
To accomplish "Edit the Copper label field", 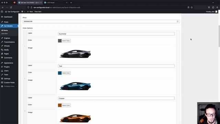I will point(116,98).
